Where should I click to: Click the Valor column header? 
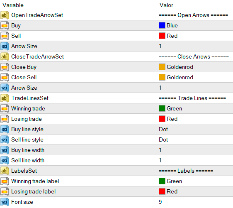coord(166,5)
